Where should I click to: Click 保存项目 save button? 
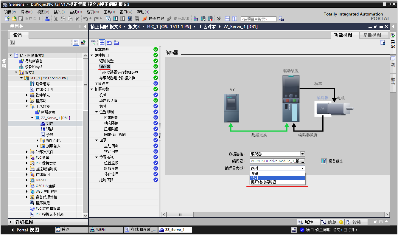point(29,19)
